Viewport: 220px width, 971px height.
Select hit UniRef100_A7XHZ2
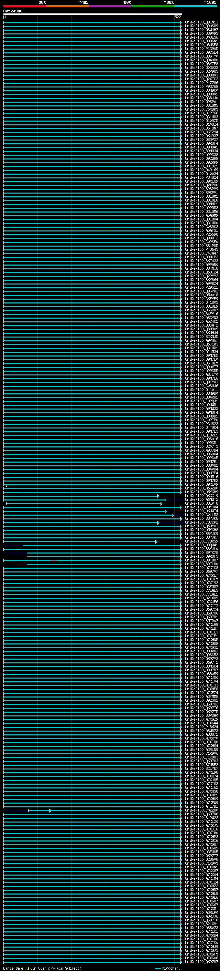point(201,886)
